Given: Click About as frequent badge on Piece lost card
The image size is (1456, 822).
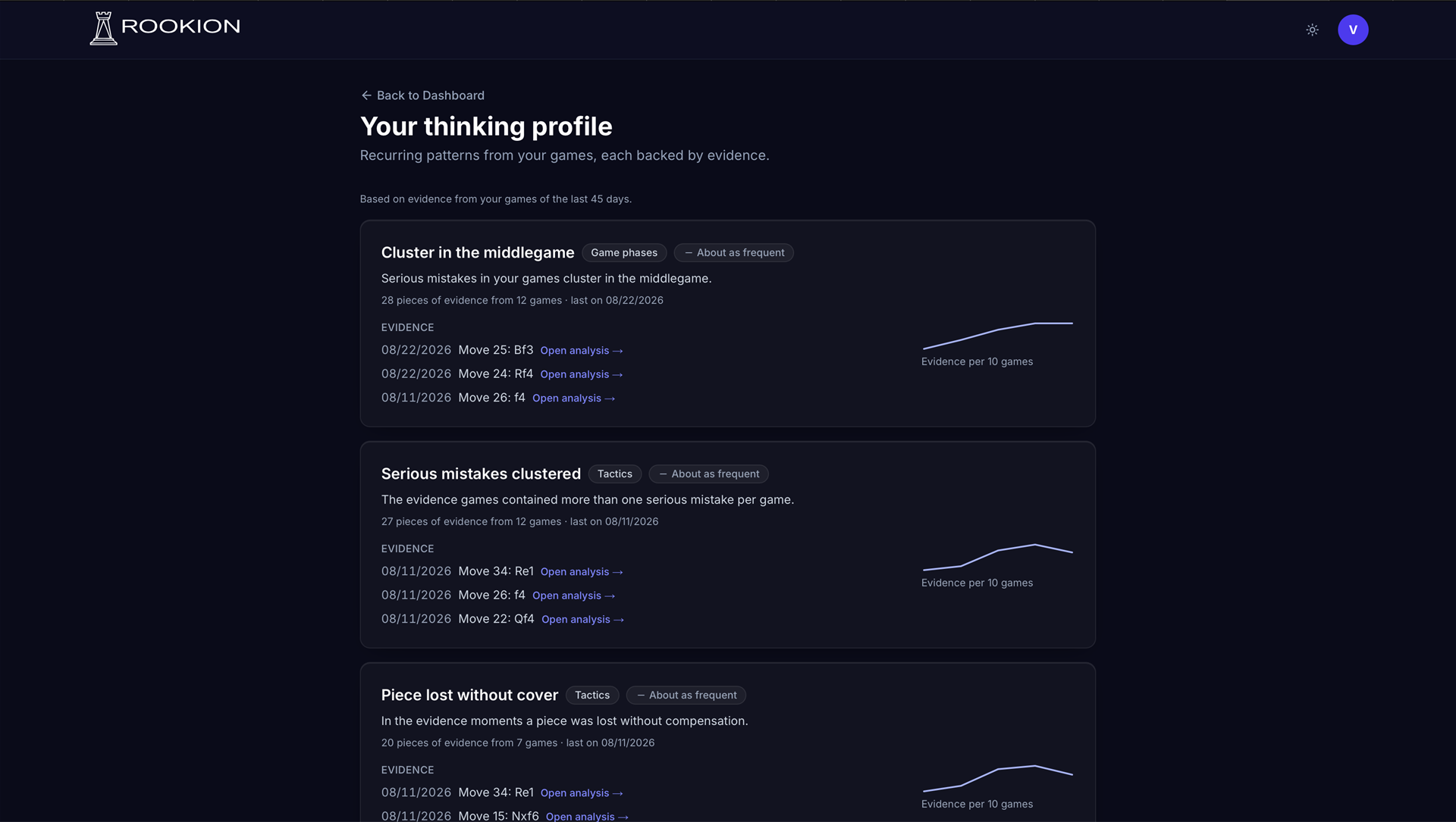Looking at the screenshot, I should tap(686, 695).
